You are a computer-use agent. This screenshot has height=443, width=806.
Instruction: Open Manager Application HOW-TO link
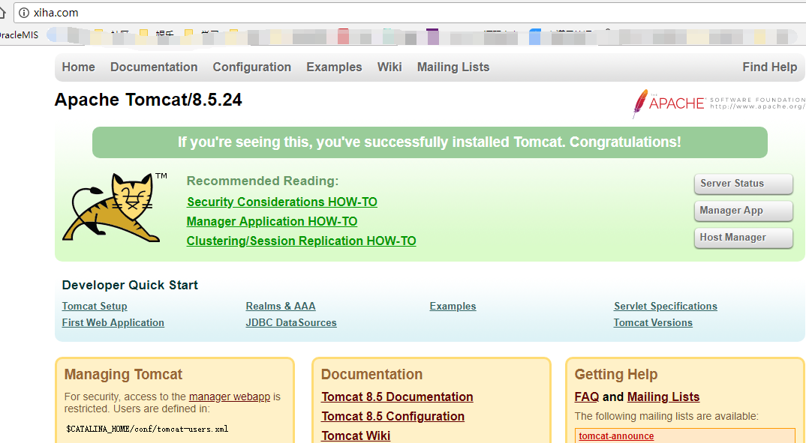click(272, 222)
